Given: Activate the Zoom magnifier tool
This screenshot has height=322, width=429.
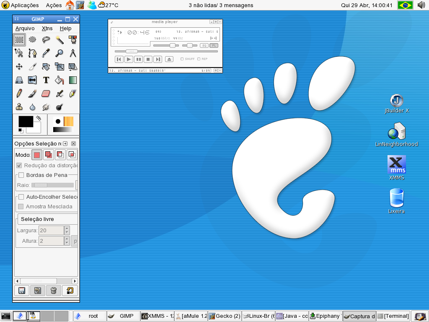Looking at the screenshot, I should [x=59, y=53].
